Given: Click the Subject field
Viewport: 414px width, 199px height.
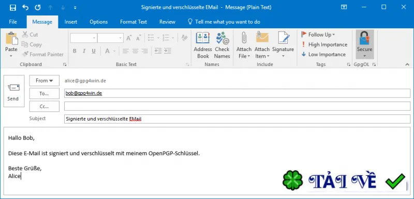Looking at the screenshot, I should [x=237, y=119].
